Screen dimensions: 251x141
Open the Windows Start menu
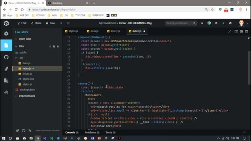(x=4, y=138)
